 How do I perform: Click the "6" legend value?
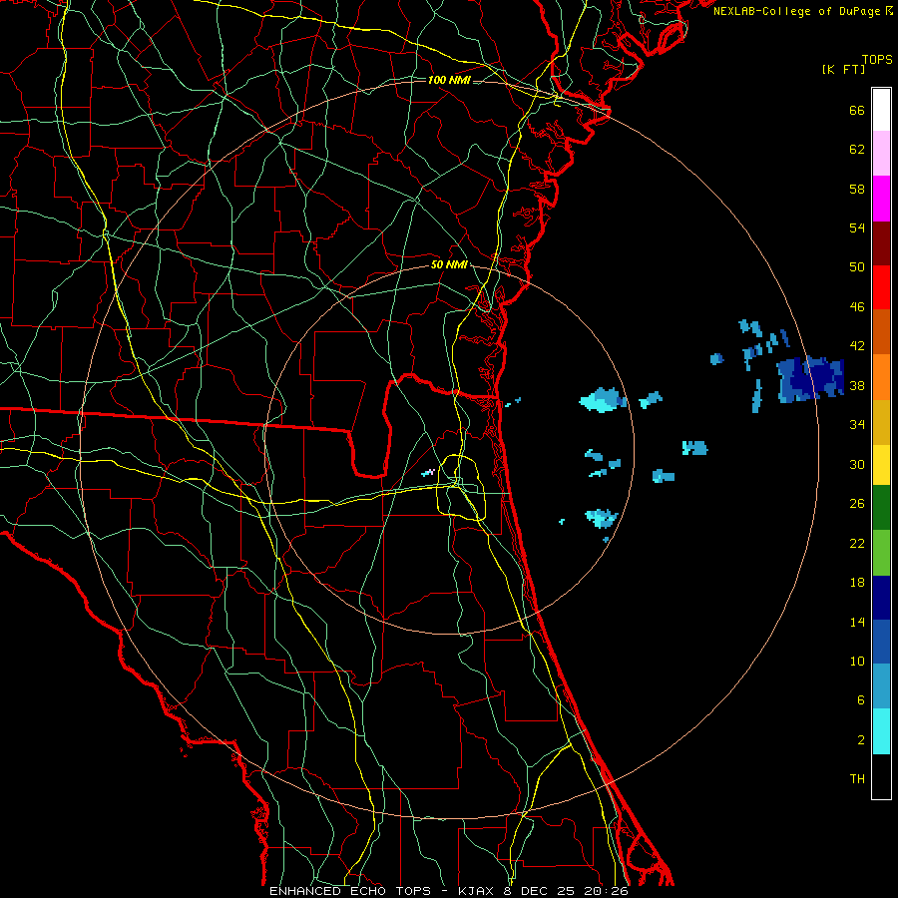861,700
